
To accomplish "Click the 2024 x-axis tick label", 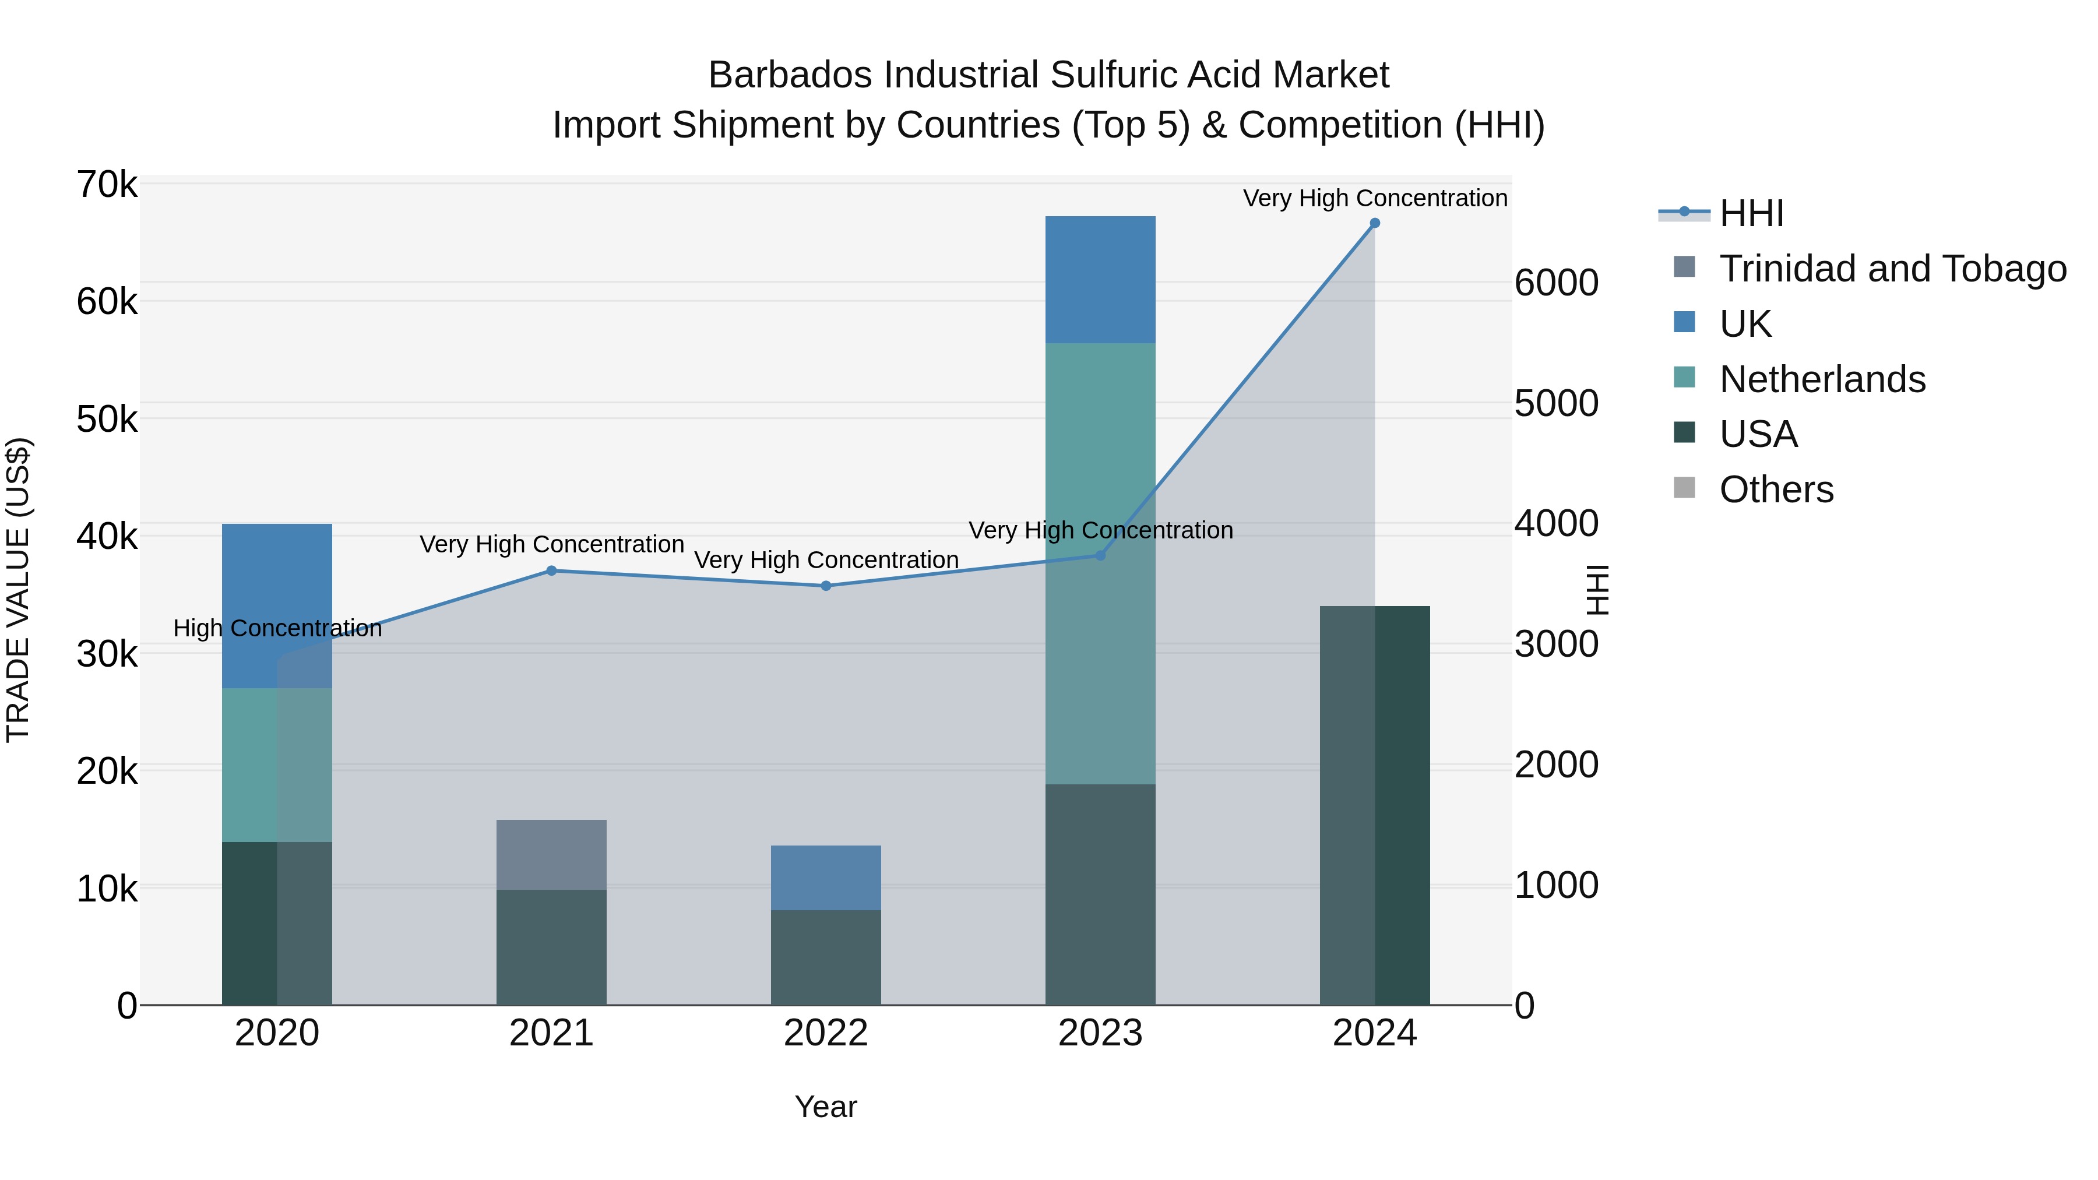I will (1375, 1033).
